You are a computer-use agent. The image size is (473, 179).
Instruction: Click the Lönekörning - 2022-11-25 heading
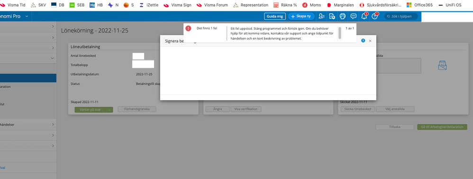click(x=95, y=31)
